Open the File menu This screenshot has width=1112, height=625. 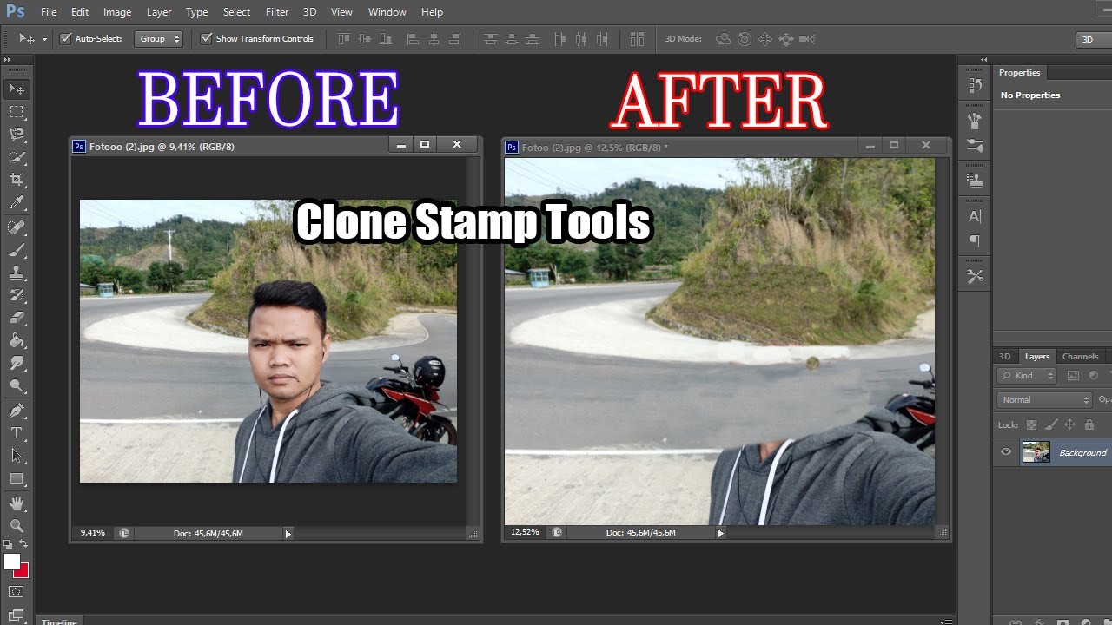coord(49,12)
